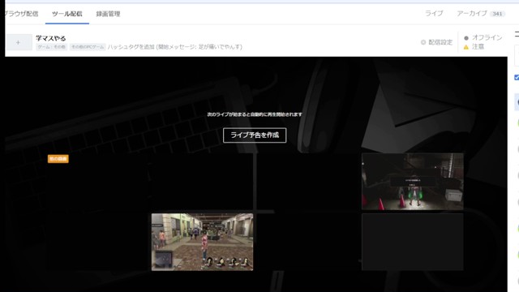Open the dark alley traffic cones thumbnail
Viewport: 519px width, 292px height.
(x=413, y=182)
